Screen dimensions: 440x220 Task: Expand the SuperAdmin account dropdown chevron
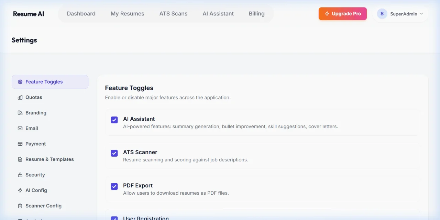pos(421,14)
